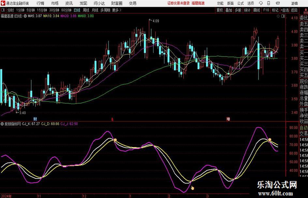The image size is (308, 198).
Task: Click the 返回 back button
Action: (x=294, y=10)
